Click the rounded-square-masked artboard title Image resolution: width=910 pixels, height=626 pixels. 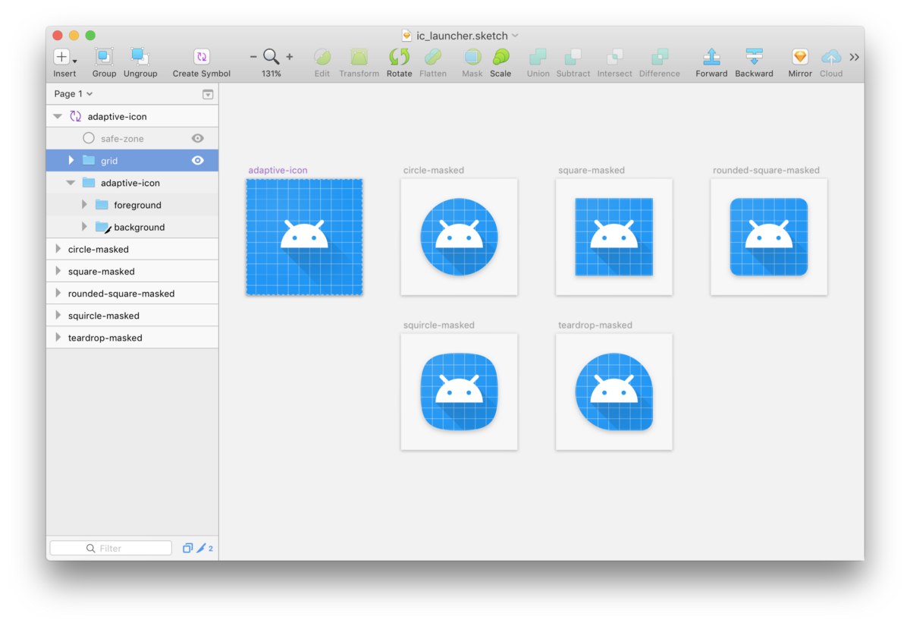coord(766,170)
